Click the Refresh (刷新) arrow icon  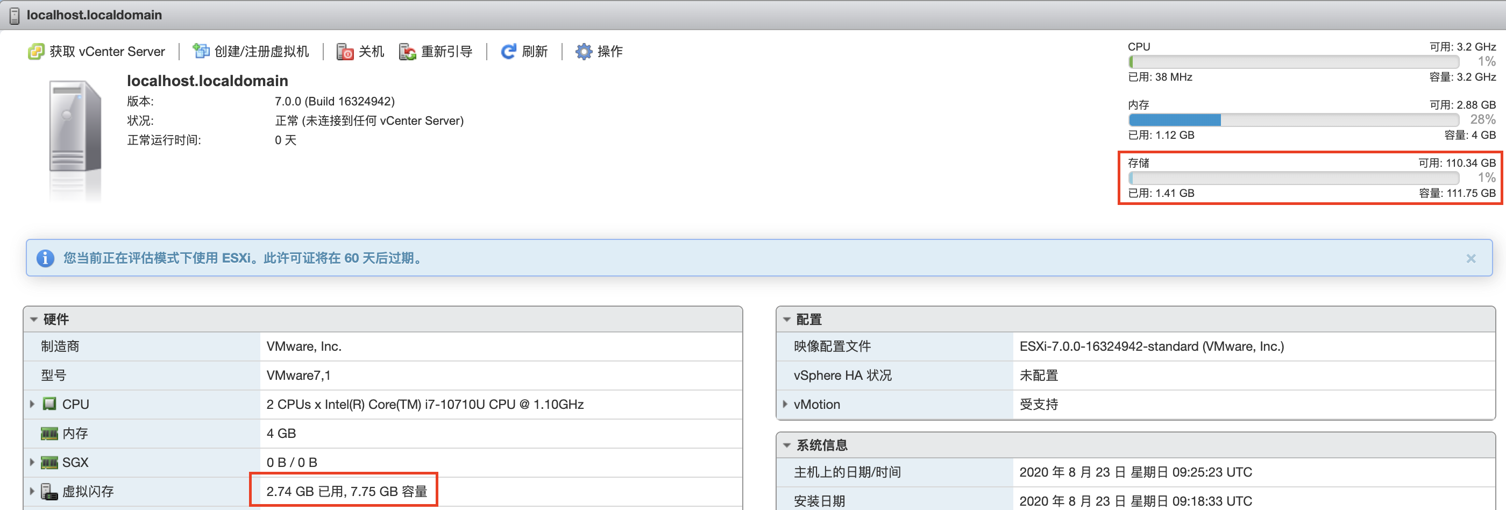[508, 52]
